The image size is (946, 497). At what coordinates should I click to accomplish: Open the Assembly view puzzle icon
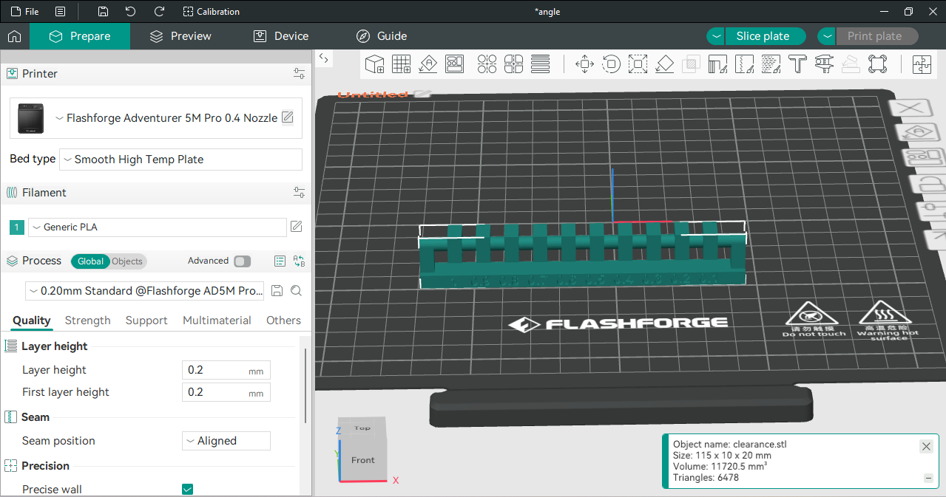point(922,64)
